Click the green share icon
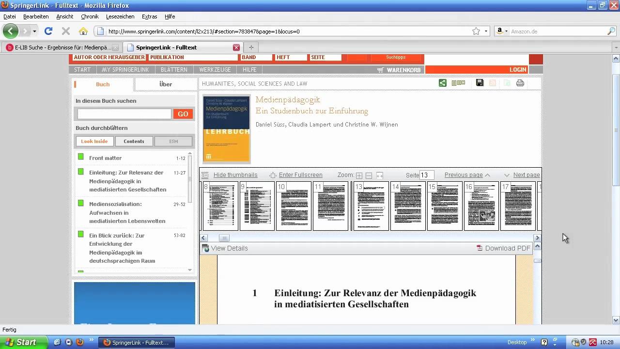 click(x=443, y=83)
